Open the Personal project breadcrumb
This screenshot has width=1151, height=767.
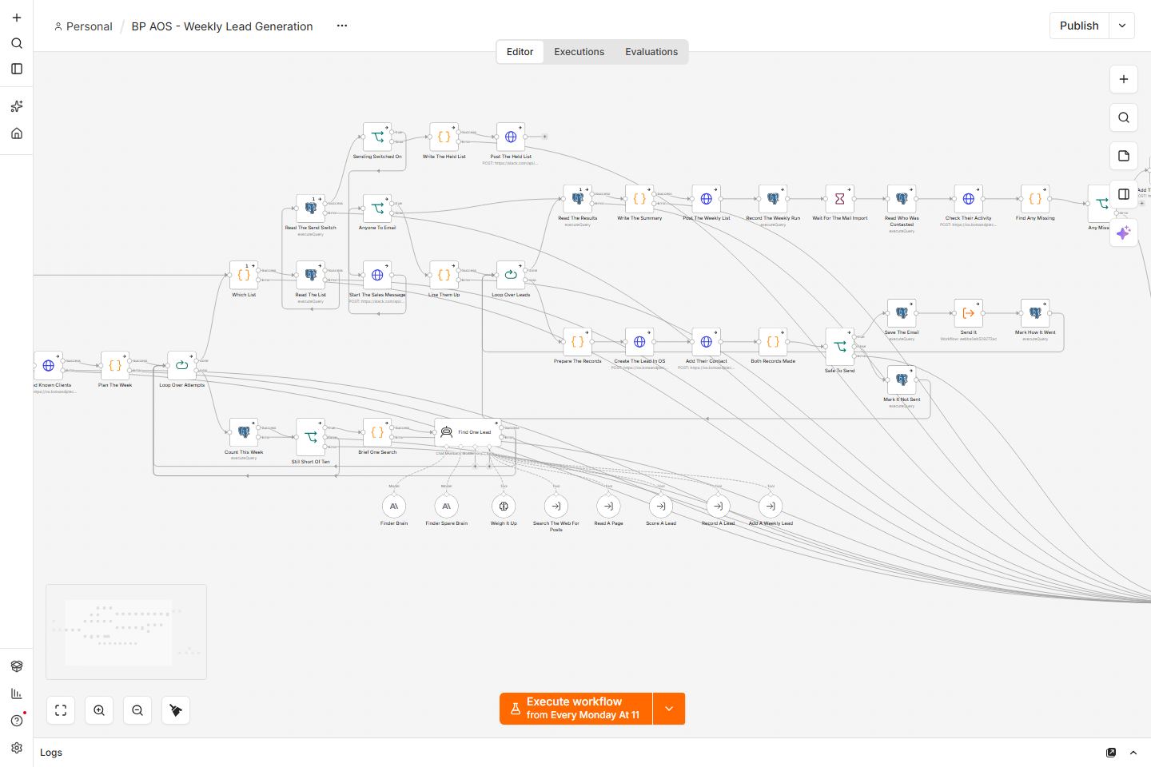(83, 26)
